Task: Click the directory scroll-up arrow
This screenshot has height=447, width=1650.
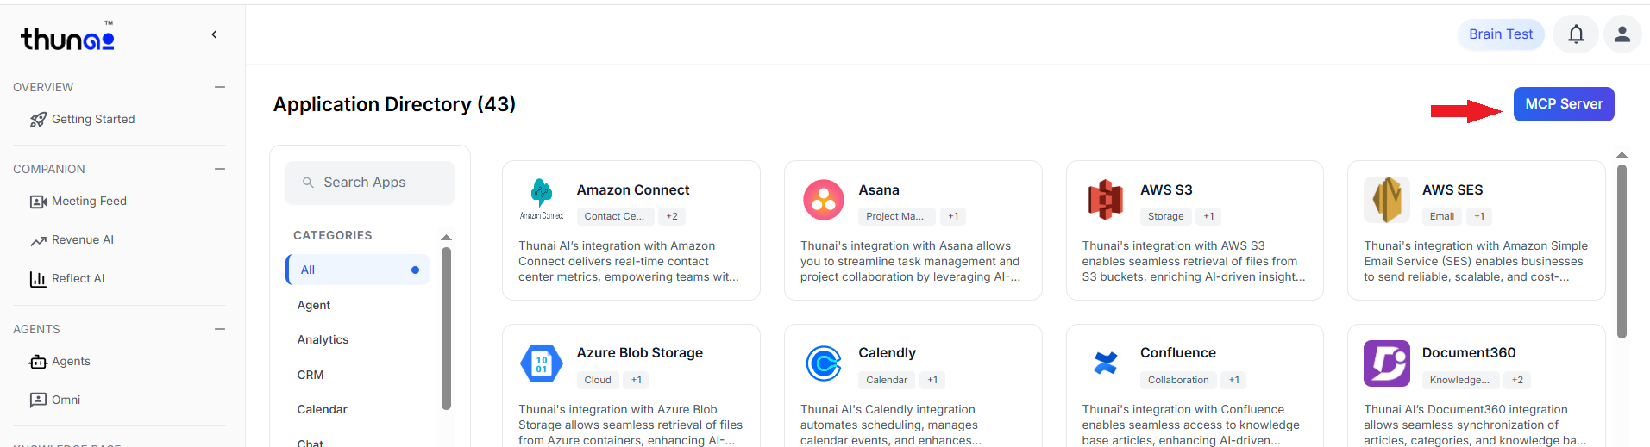Action: 1622,155
